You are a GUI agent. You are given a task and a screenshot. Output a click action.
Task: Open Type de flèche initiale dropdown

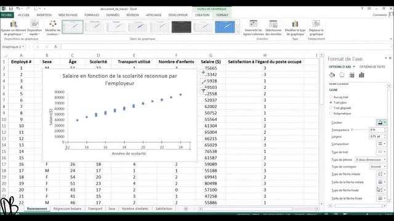[x=382, y=174]
